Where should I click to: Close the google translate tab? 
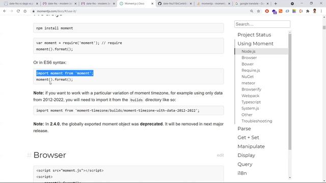[x=267, y=4]
